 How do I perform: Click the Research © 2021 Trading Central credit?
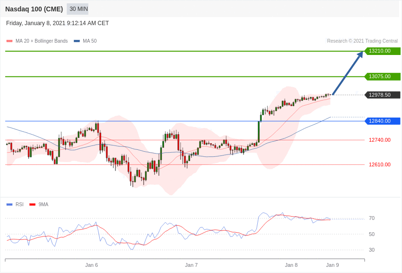click(x=362, y=41)
